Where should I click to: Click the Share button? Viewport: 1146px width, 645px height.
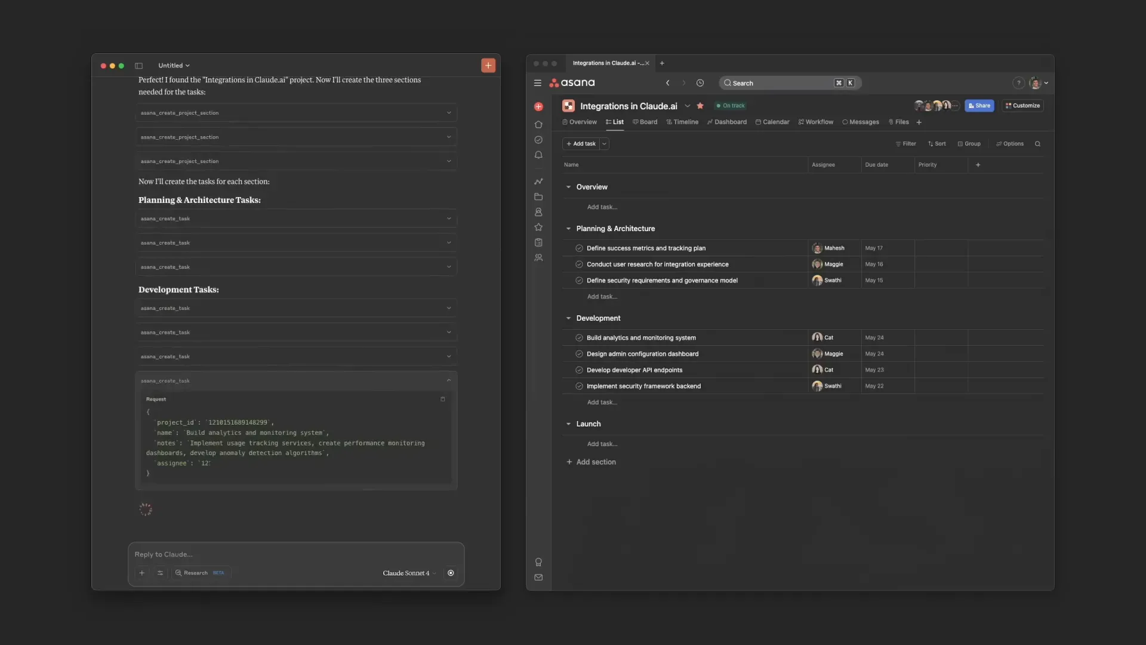pyautogui.click(x=979, y=106)
